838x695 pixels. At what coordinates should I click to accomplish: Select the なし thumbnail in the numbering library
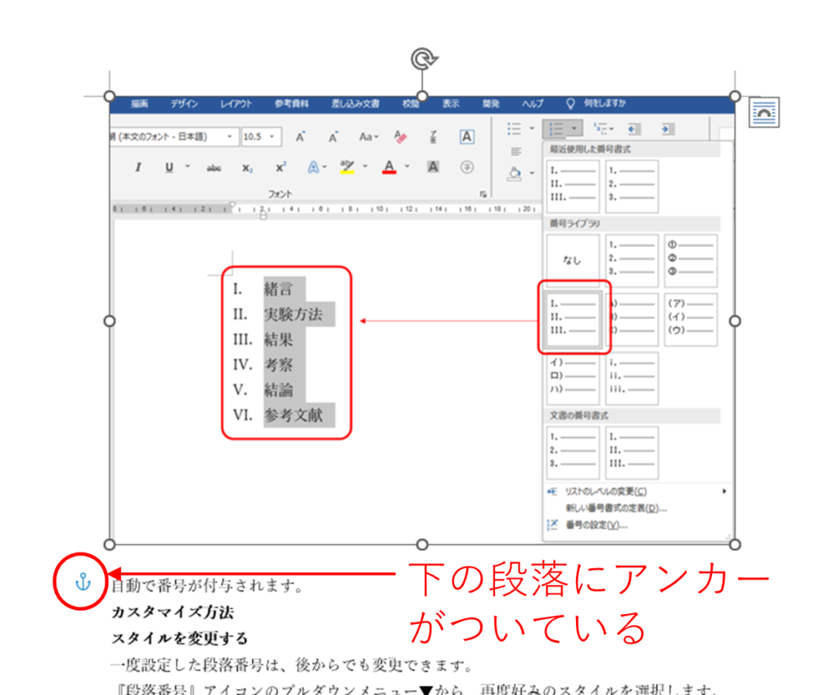point(571,260)
